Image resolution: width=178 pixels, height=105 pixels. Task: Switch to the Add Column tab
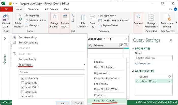click(51, 9)
